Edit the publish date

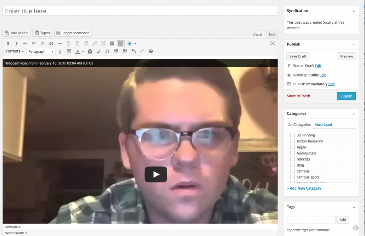pos(331,84)
